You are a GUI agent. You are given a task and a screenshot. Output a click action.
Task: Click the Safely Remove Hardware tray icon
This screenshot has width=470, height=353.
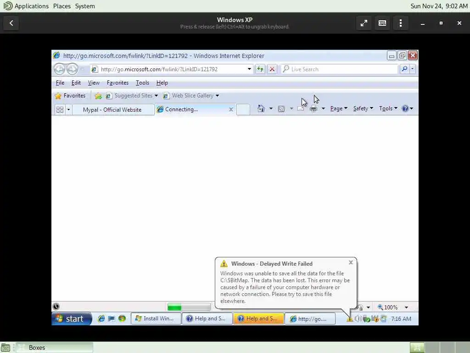366,319
